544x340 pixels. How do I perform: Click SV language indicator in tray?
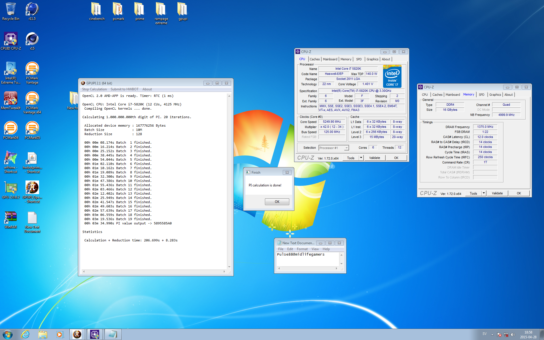tap(484, 334)
